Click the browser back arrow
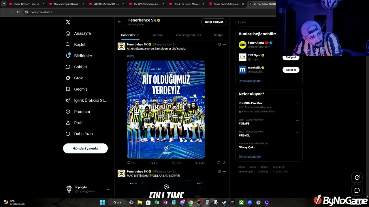 click(x=4, y=12)
